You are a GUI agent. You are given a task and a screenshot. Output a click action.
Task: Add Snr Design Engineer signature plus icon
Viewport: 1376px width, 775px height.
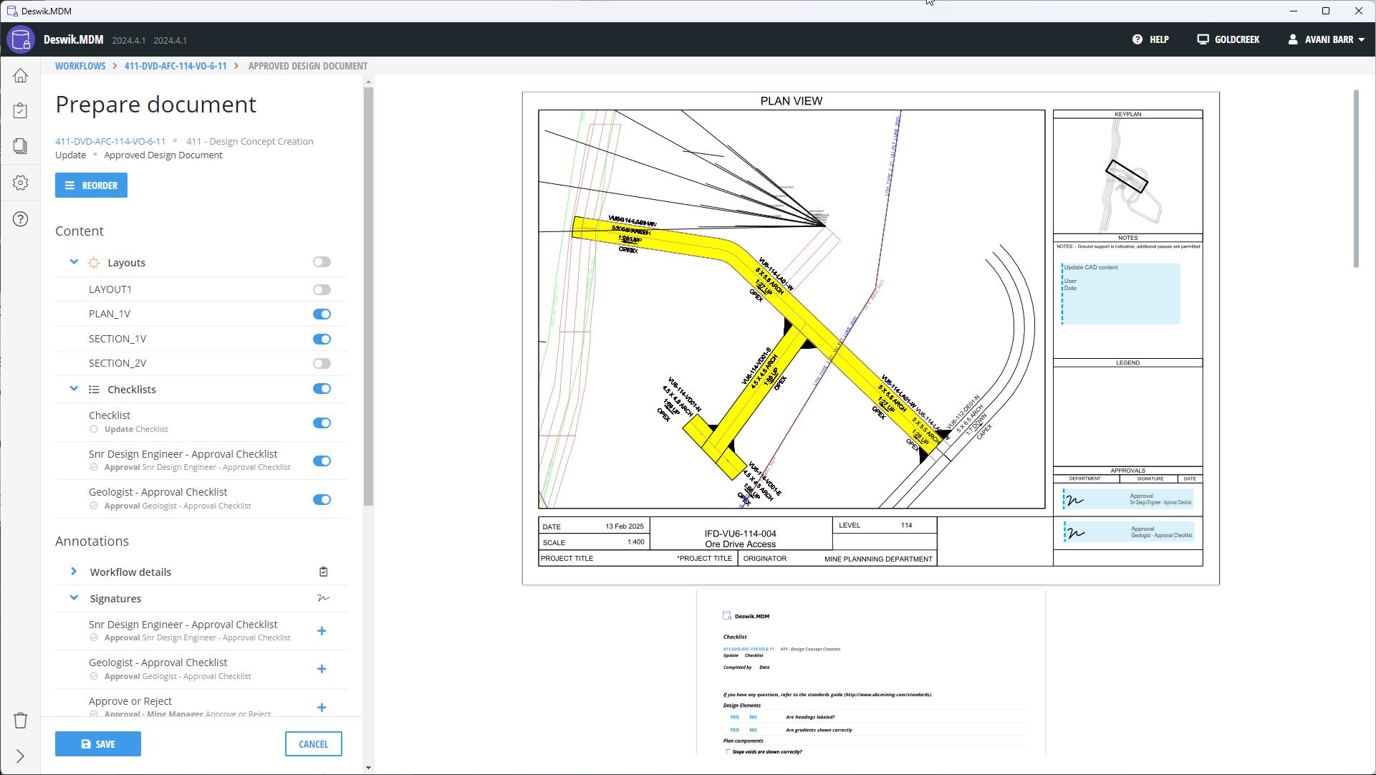[322, 631]
